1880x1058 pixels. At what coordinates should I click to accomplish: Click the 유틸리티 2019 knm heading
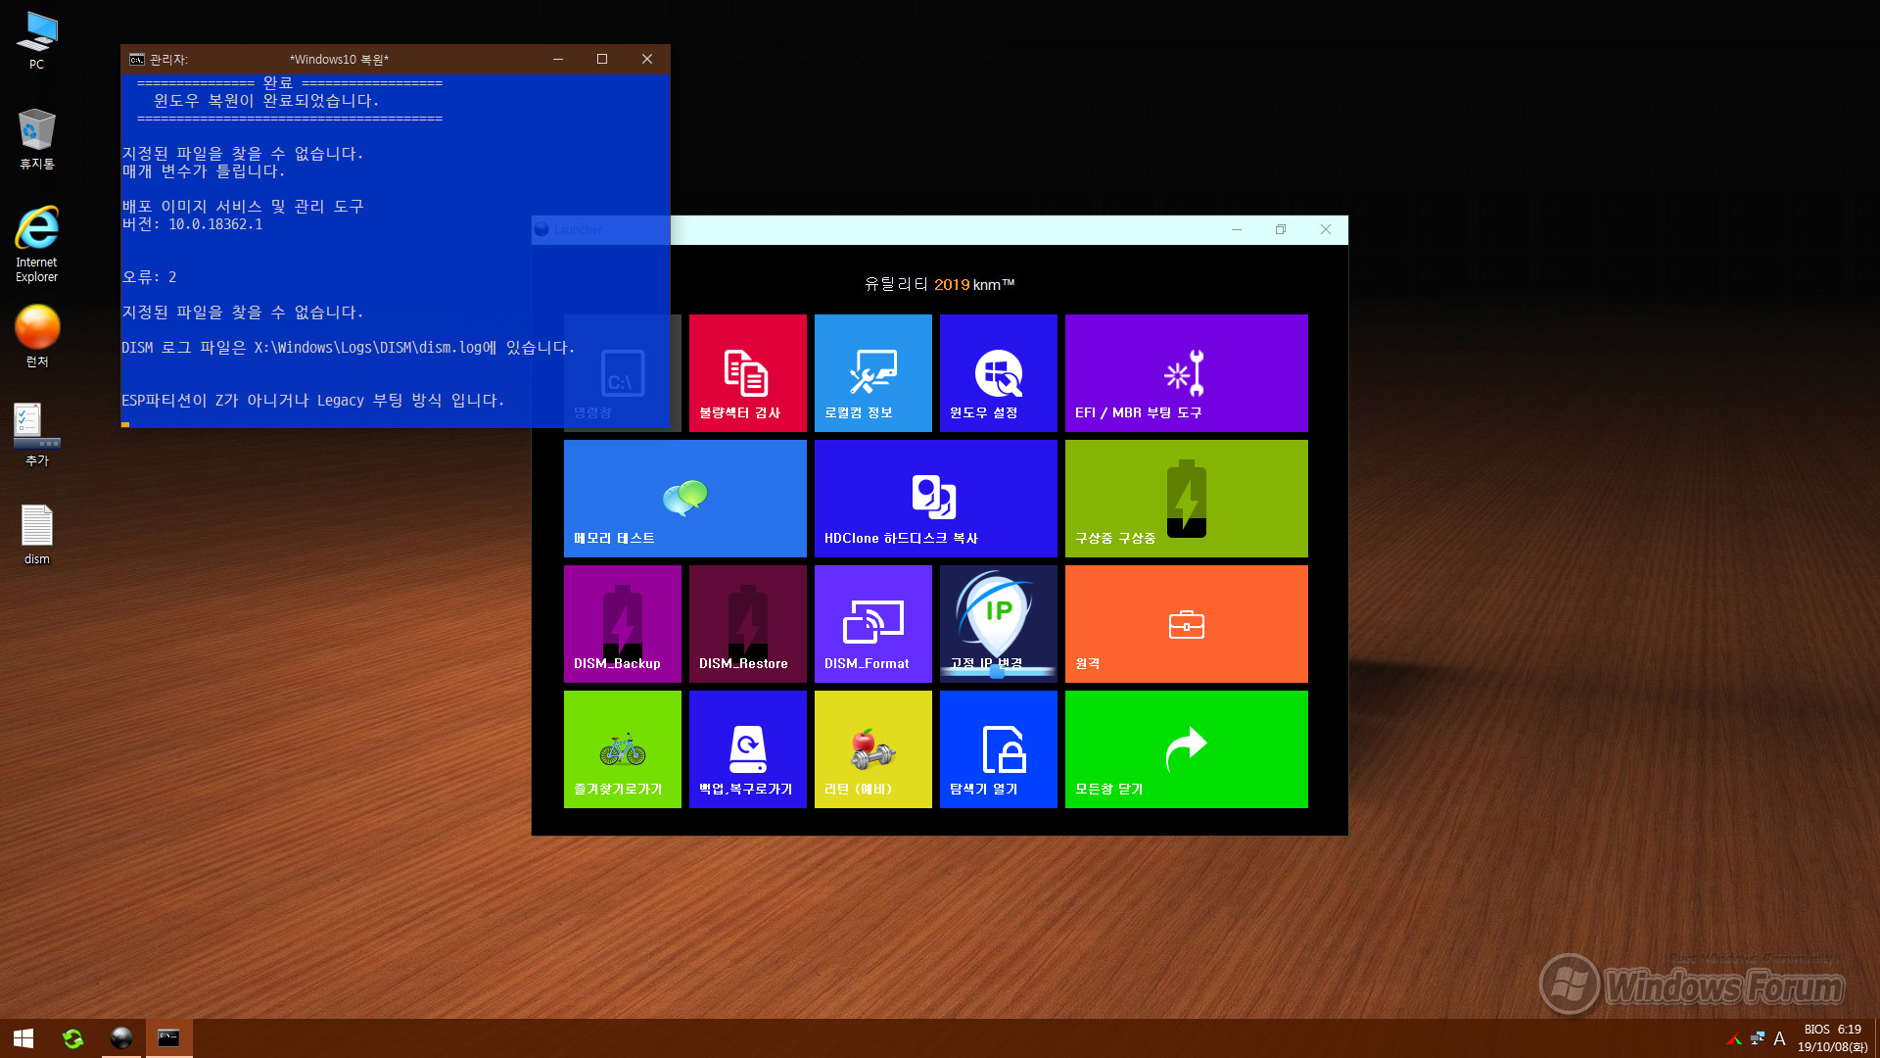(x=939, y=284)
